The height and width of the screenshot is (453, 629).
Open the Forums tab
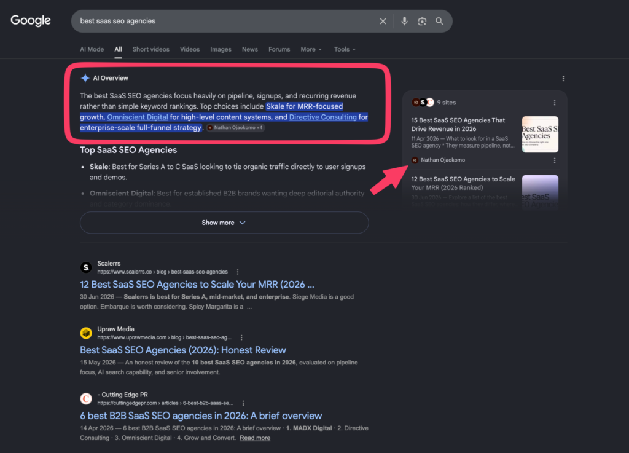tap(279, 49)
